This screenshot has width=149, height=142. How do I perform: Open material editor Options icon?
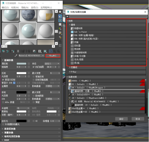coord(60,37)
